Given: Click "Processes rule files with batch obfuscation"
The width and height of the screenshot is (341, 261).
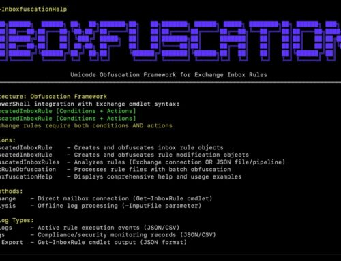Looking at the screenshot, I should [152, 169].
